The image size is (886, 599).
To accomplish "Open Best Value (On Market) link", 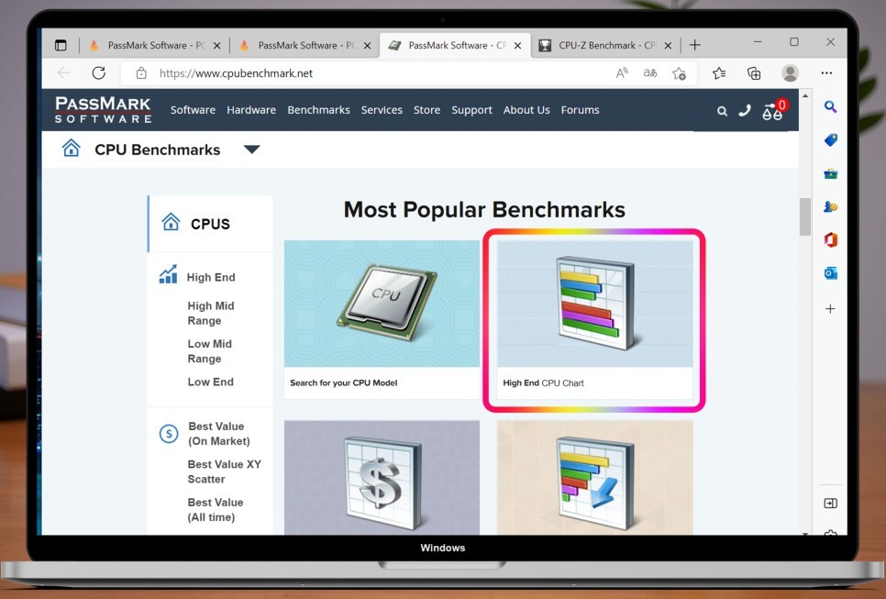I will click(219, 434).
